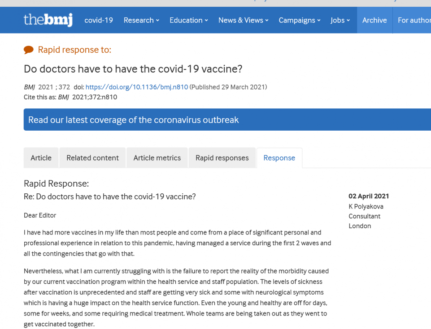Screen dimensions: 431x329
Task: Click the coronavirus outbreak coverage banner
Action: tap(227, 120)
